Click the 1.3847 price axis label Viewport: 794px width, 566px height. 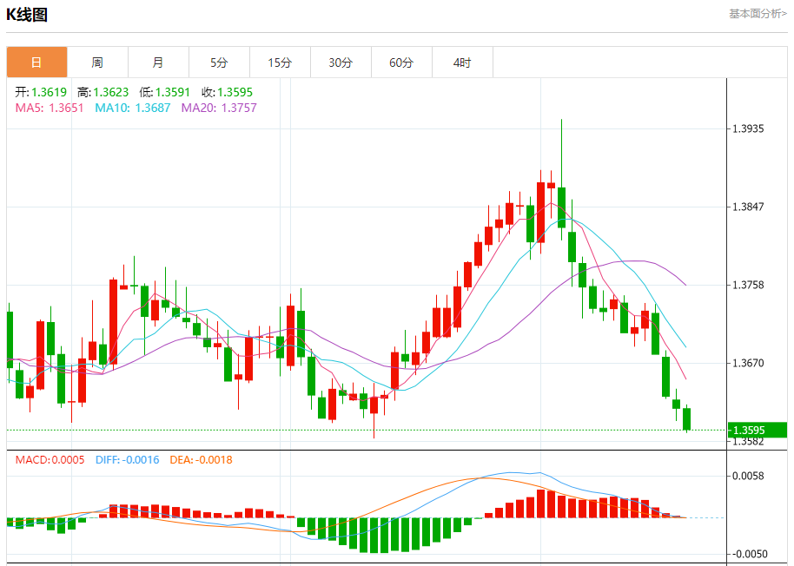[x=749, y=207]
